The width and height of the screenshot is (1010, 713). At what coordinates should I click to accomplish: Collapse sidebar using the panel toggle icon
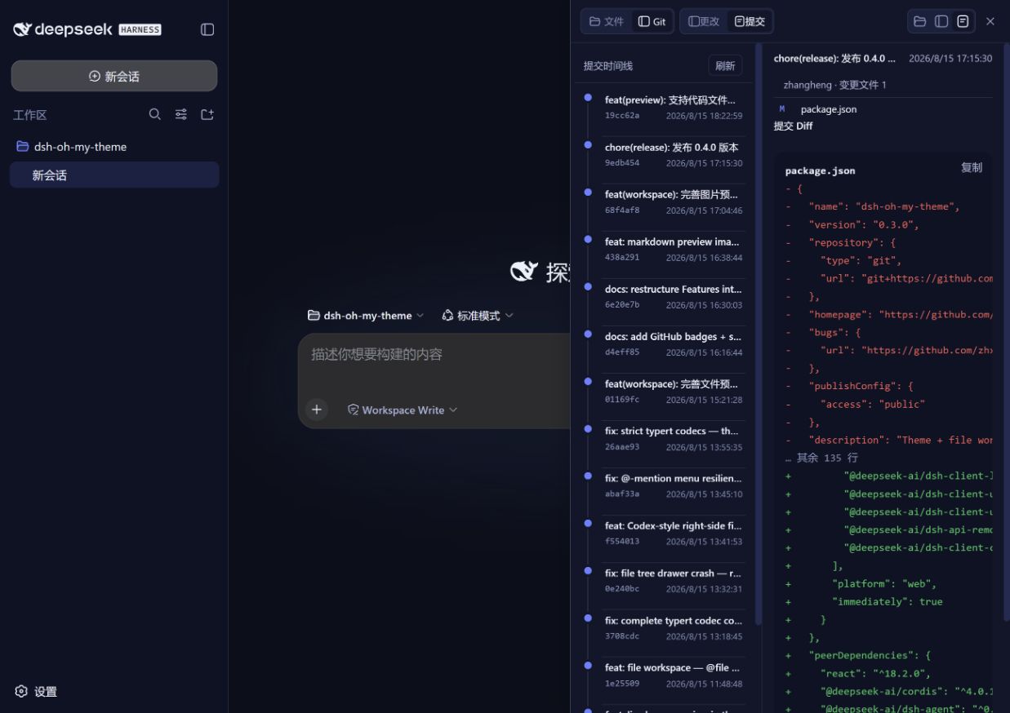coord(207,29)
